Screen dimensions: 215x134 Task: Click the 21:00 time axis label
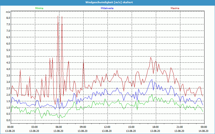[180, 127]
